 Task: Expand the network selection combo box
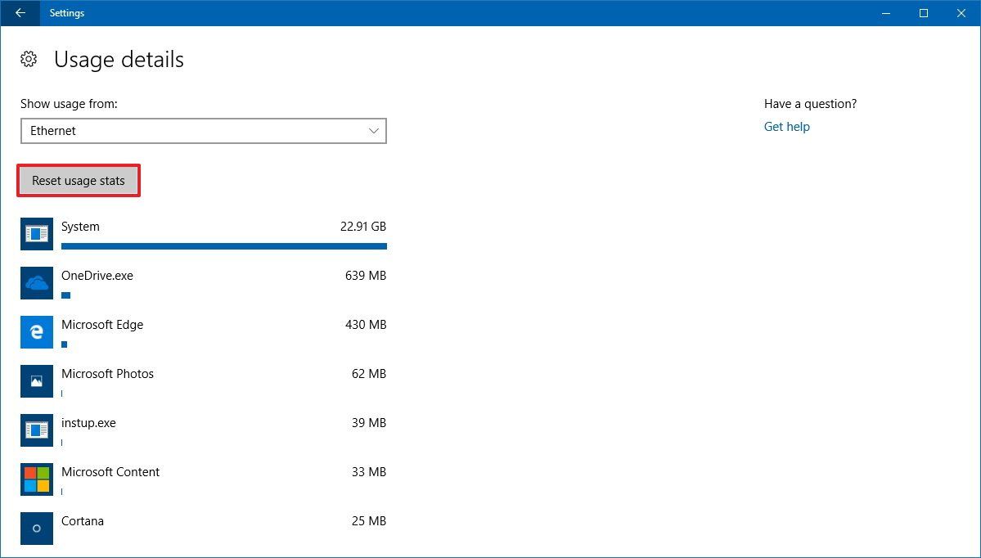tap(203, 131)
